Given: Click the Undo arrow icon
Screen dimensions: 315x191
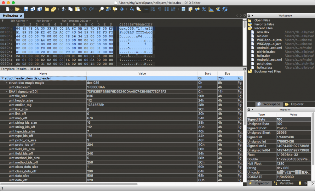Looking at the screenshot, I should pos(84,9).
